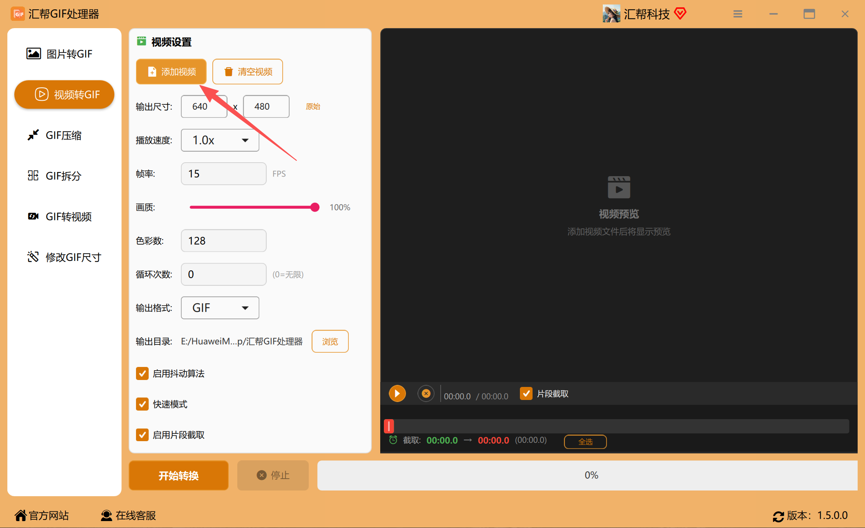Click the 循环次数 input field

coord(224,274)
